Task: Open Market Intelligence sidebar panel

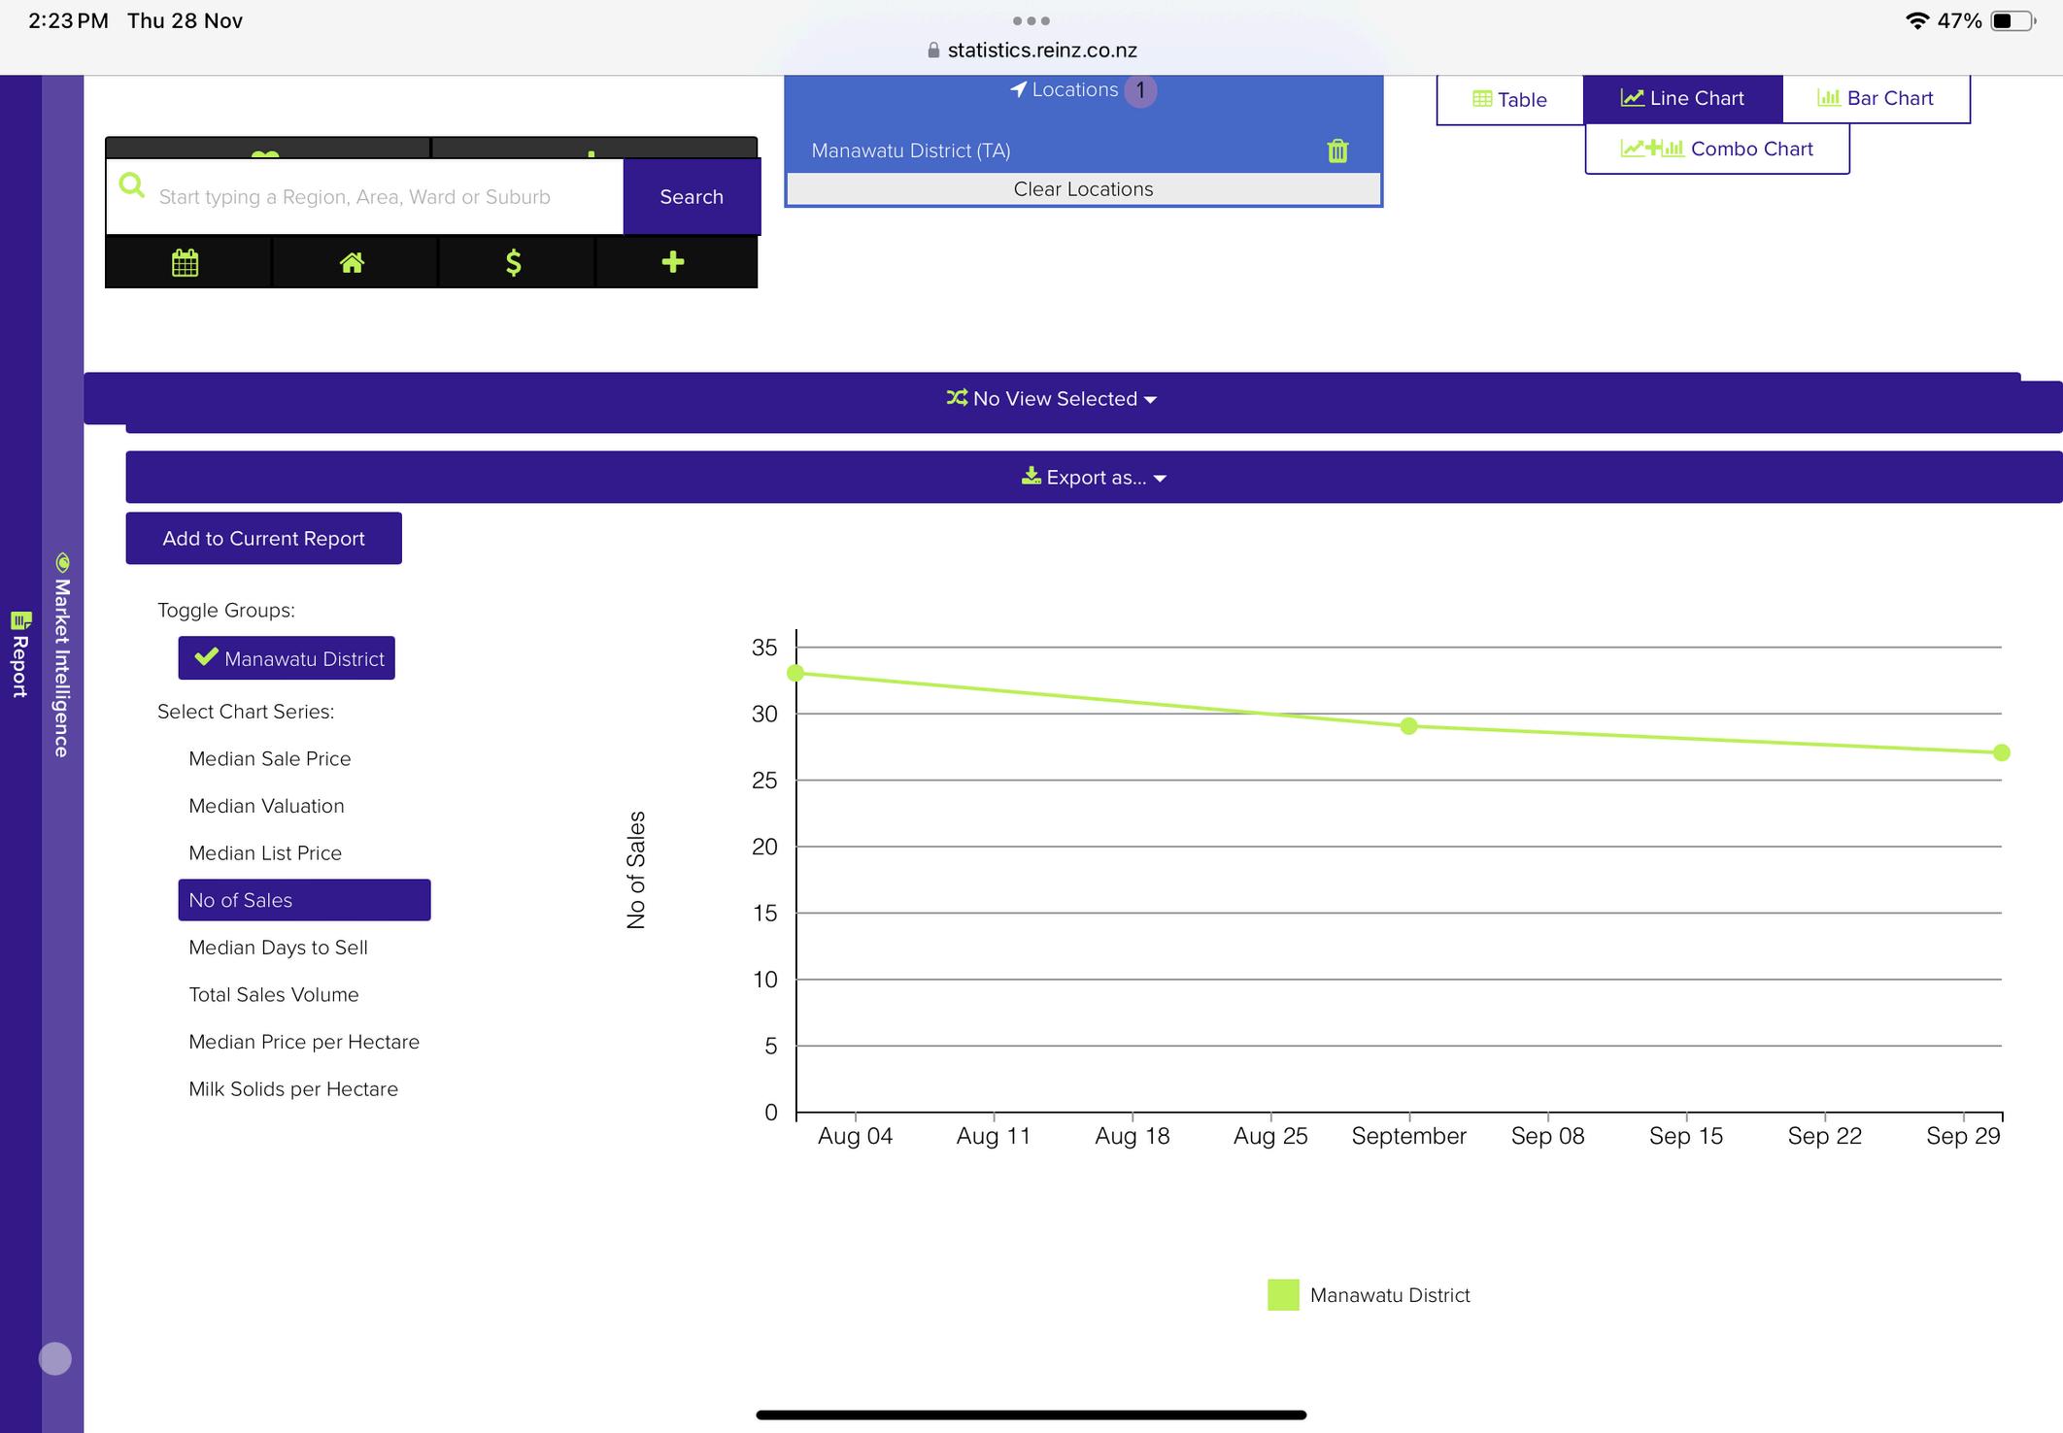Action: pyautogui.click(x=62, y=657)
